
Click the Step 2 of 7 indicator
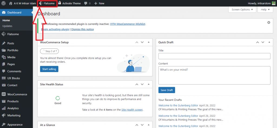pyautogui.click(x=50, y=51)
